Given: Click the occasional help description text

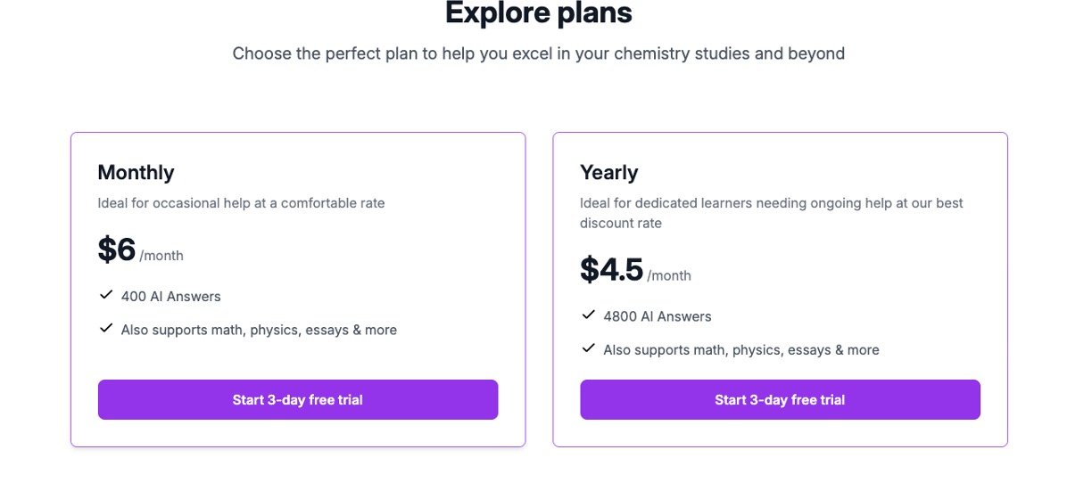Looking at the screenshot, I should click(241, 203).
